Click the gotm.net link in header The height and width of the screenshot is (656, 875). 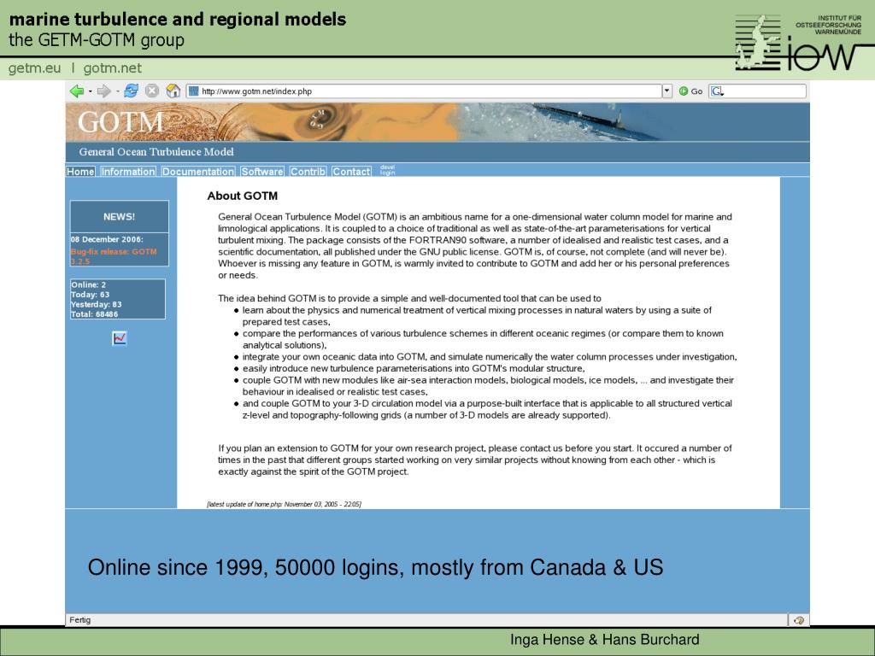coord(113,68)
